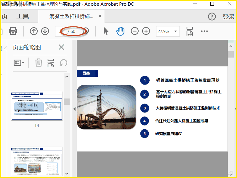This screenshot has height=178, width=237.
Task: Select the thumbnail below page 14
Action: pos(37,161)
